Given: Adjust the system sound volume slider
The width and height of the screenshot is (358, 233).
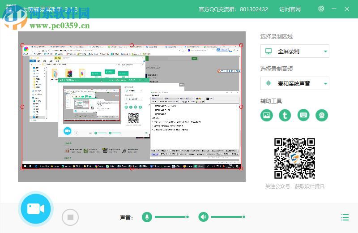Looking at the screenshot, I should 228,217.
